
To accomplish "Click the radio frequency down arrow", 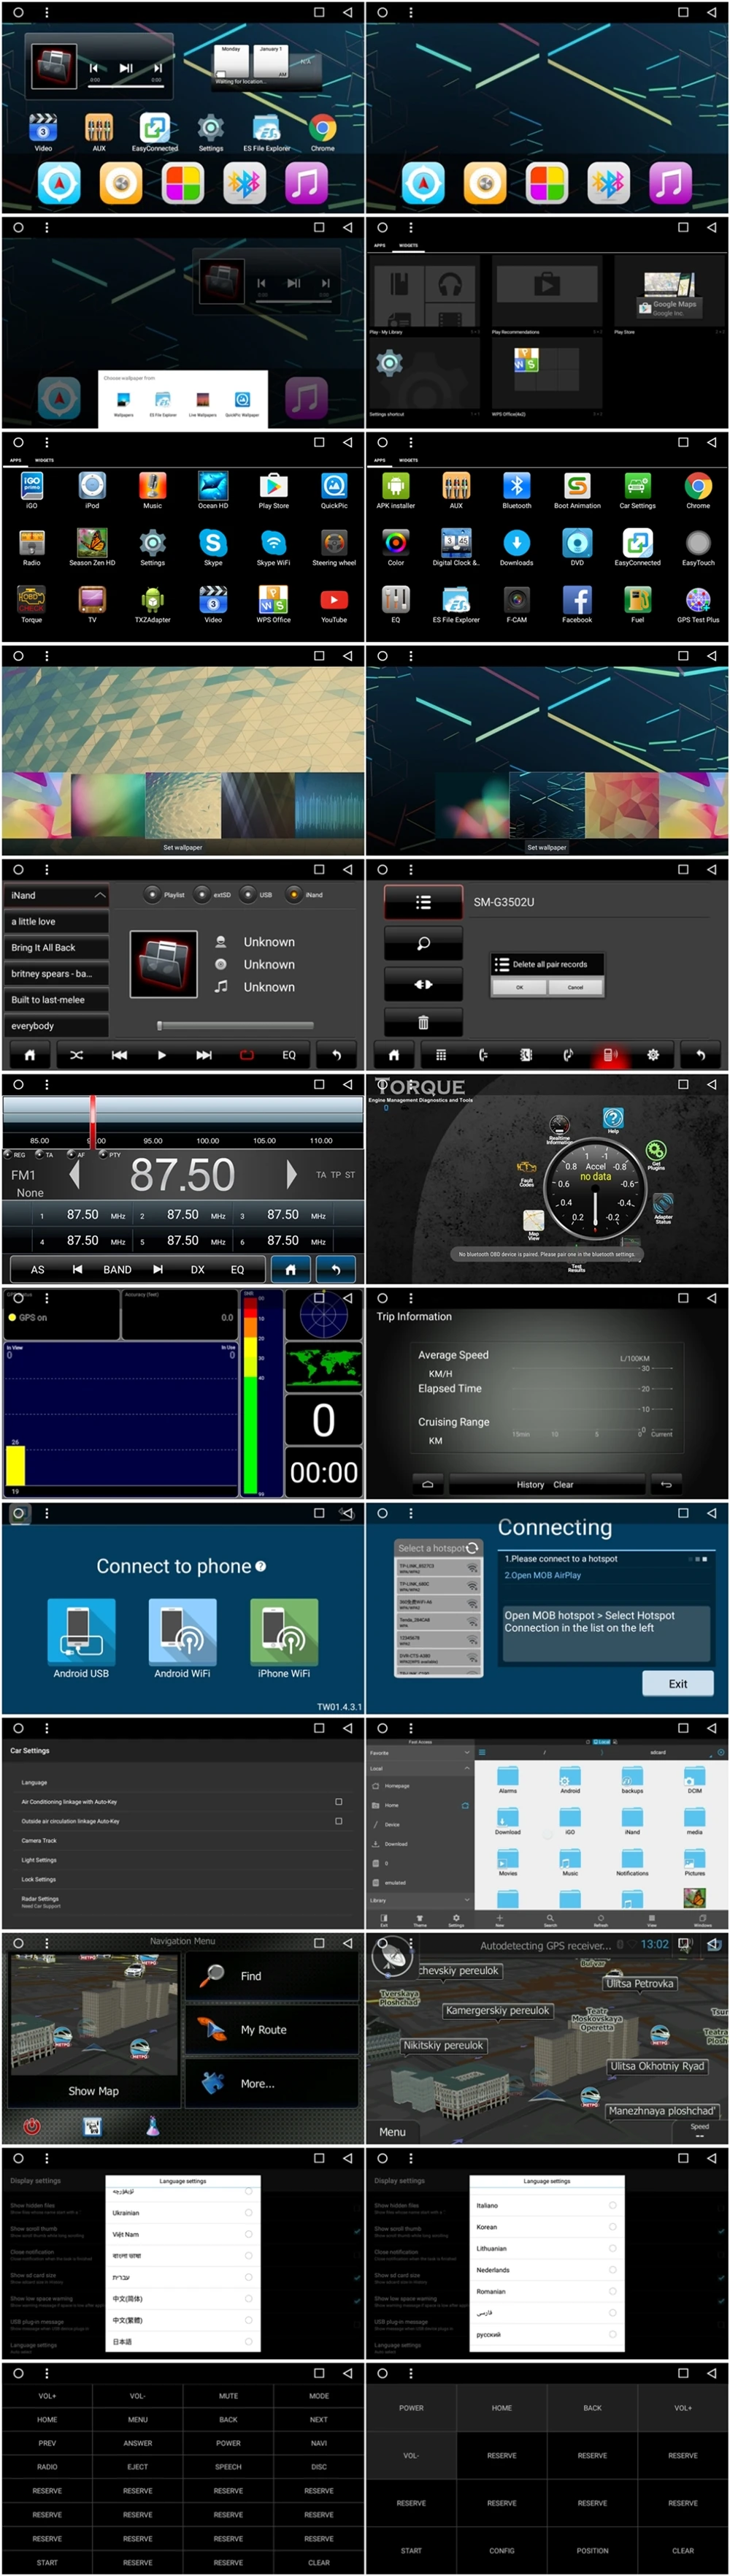I will click(75, 1174).
